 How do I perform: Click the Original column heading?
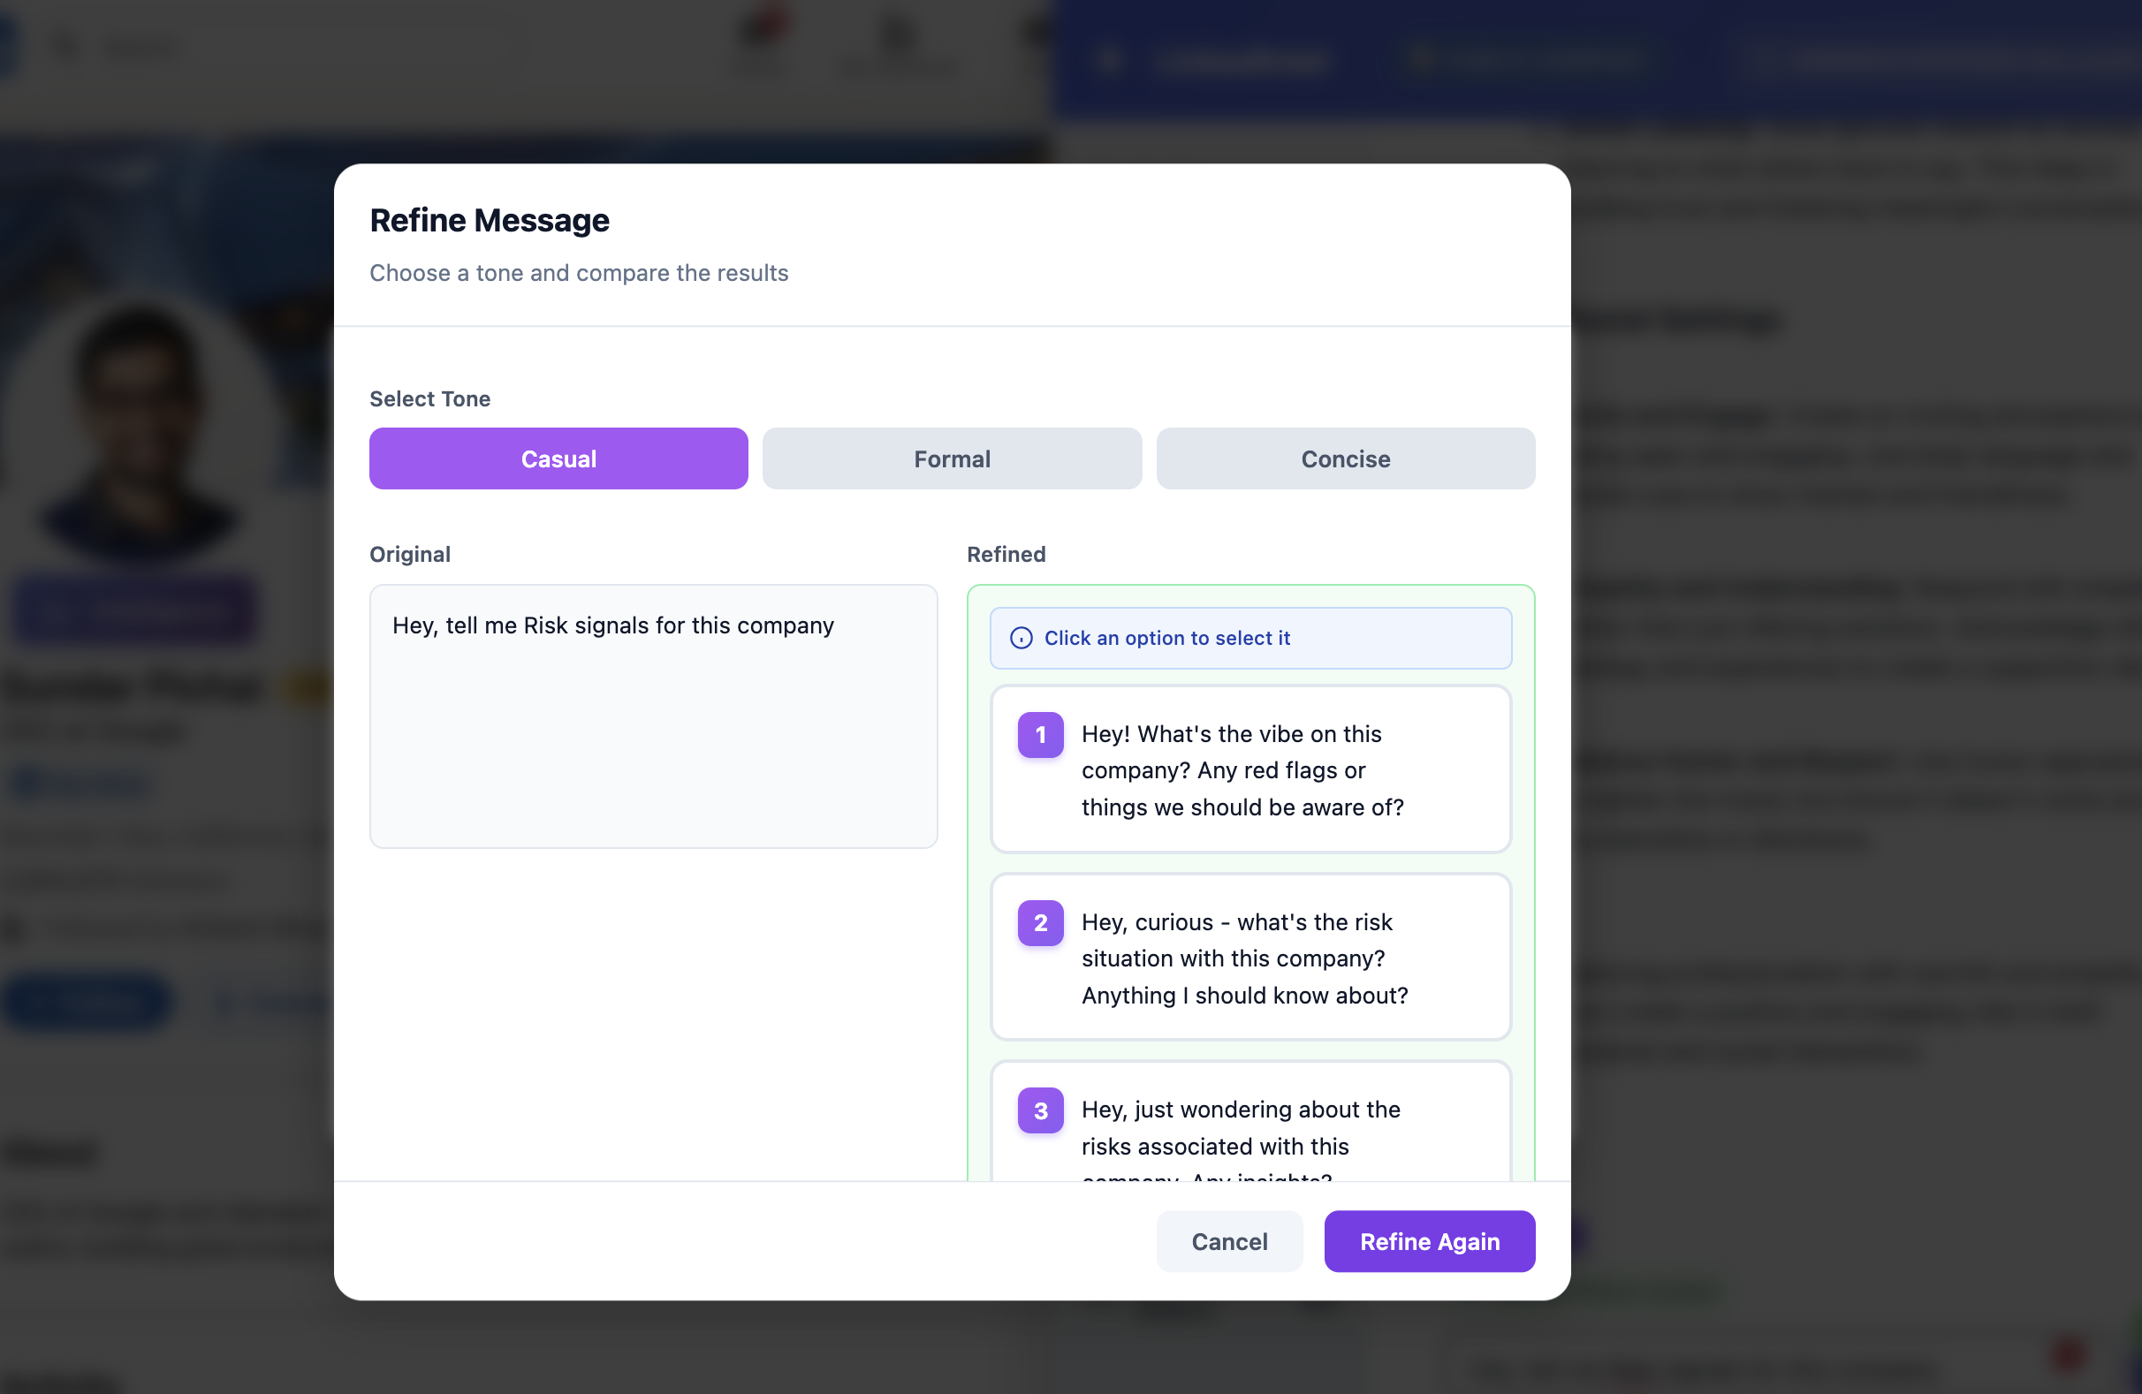click(409, 555)
